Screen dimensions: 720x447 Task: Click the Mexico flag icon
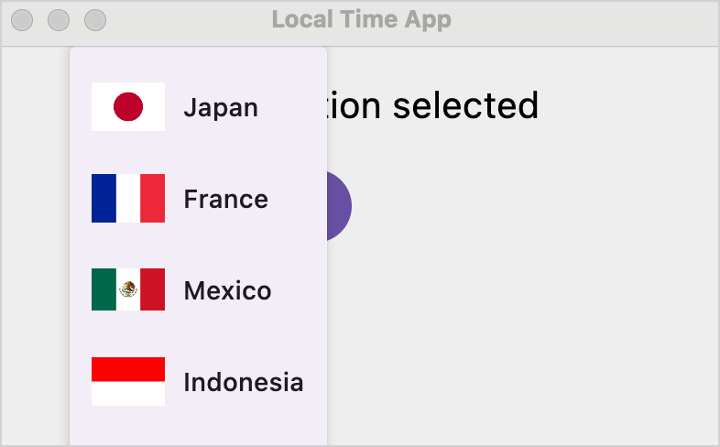128,289
